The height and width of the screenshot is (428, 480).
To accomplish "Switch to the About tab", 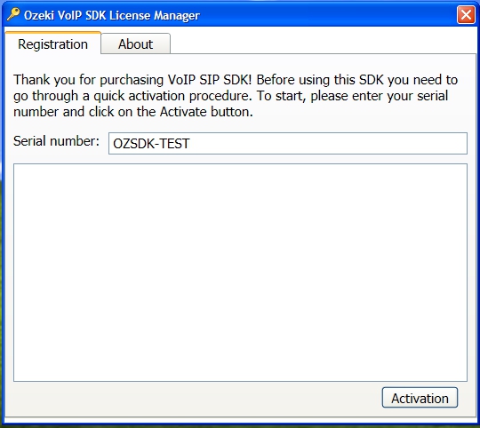I will click(136, 44).
